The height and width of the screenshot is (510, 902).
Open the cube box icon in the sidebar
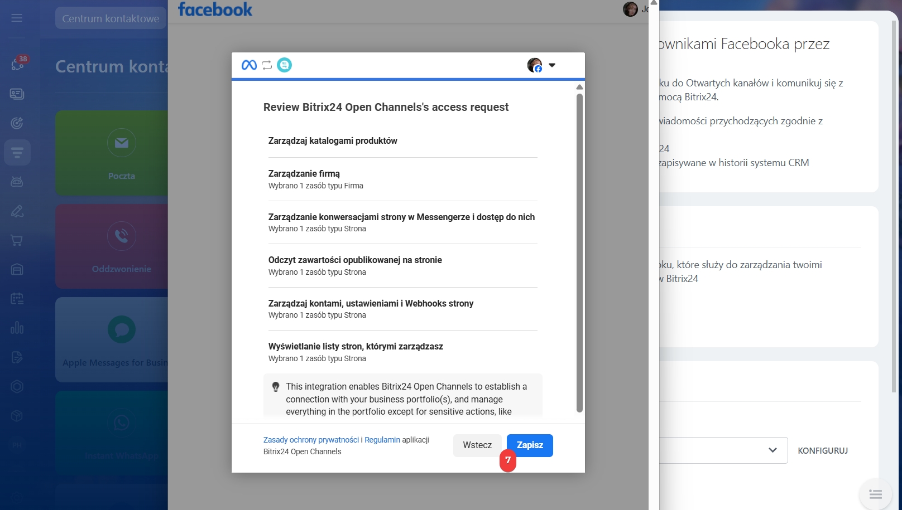17,416
